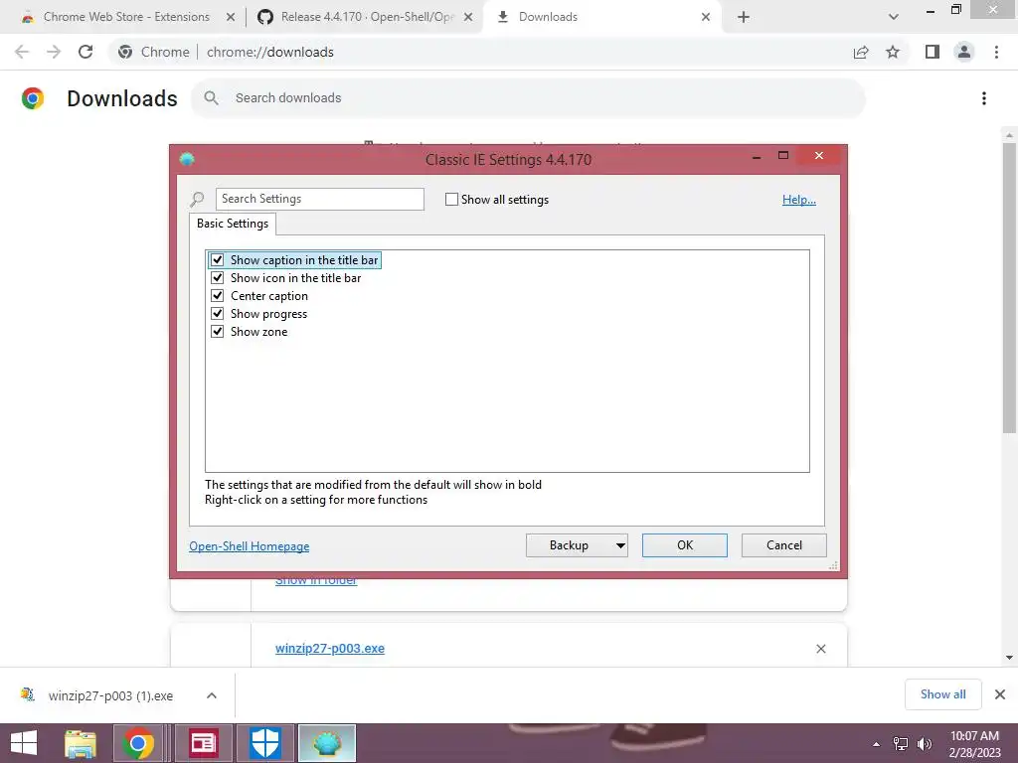Share this page icon in address bar
This screenshot has height=763, width=1018.
861,52
